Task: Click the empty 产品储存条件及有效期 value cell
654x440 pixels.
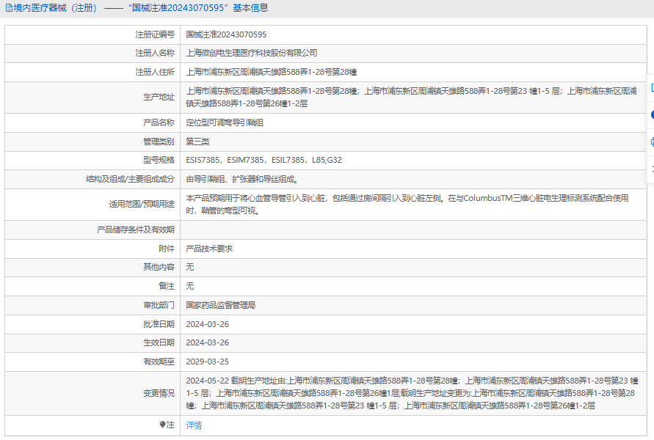Action: coord(413,230)
